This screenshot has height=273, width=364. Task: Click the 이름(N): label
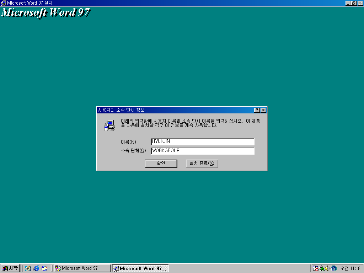tap(129, 142)
